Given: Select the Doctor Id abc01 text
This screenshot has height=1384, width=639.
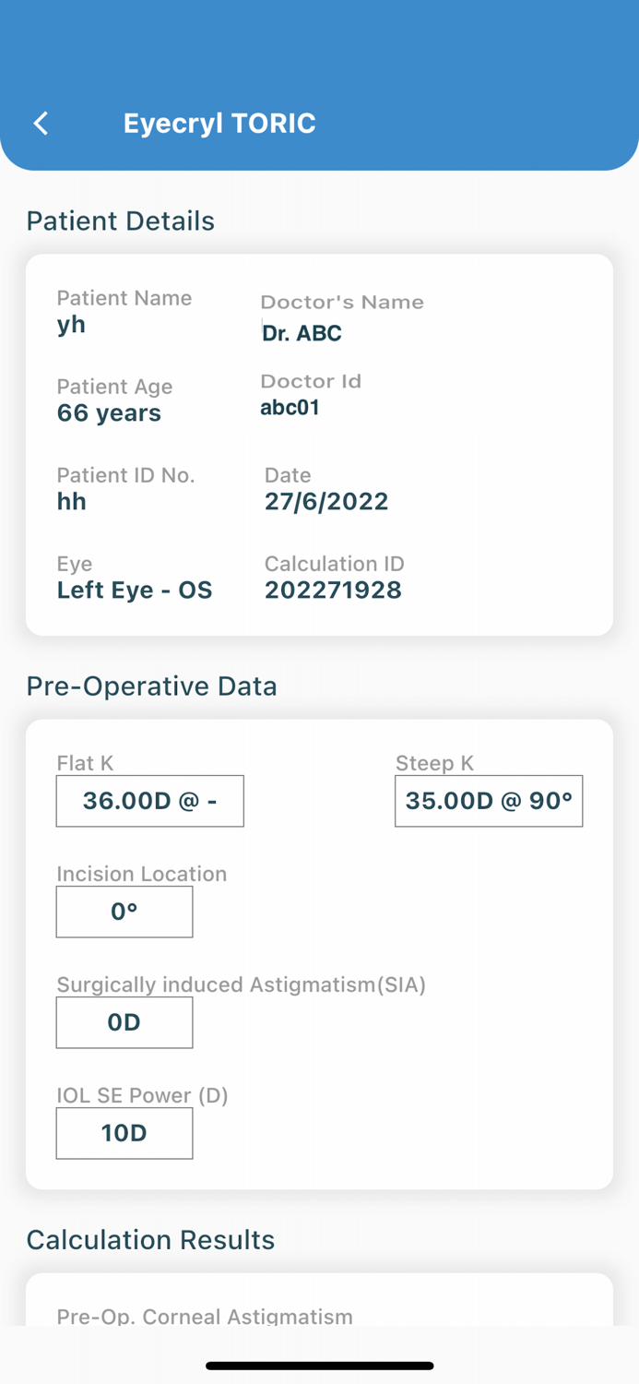Looking at the screenshot, I should pos(290,407).
